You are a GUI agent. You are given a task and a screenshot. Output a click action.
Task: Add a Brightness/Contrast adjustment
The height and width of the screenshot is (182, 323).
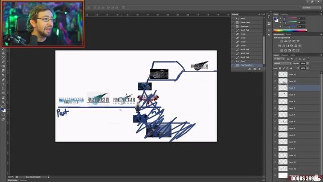click(x=282, y=41)
